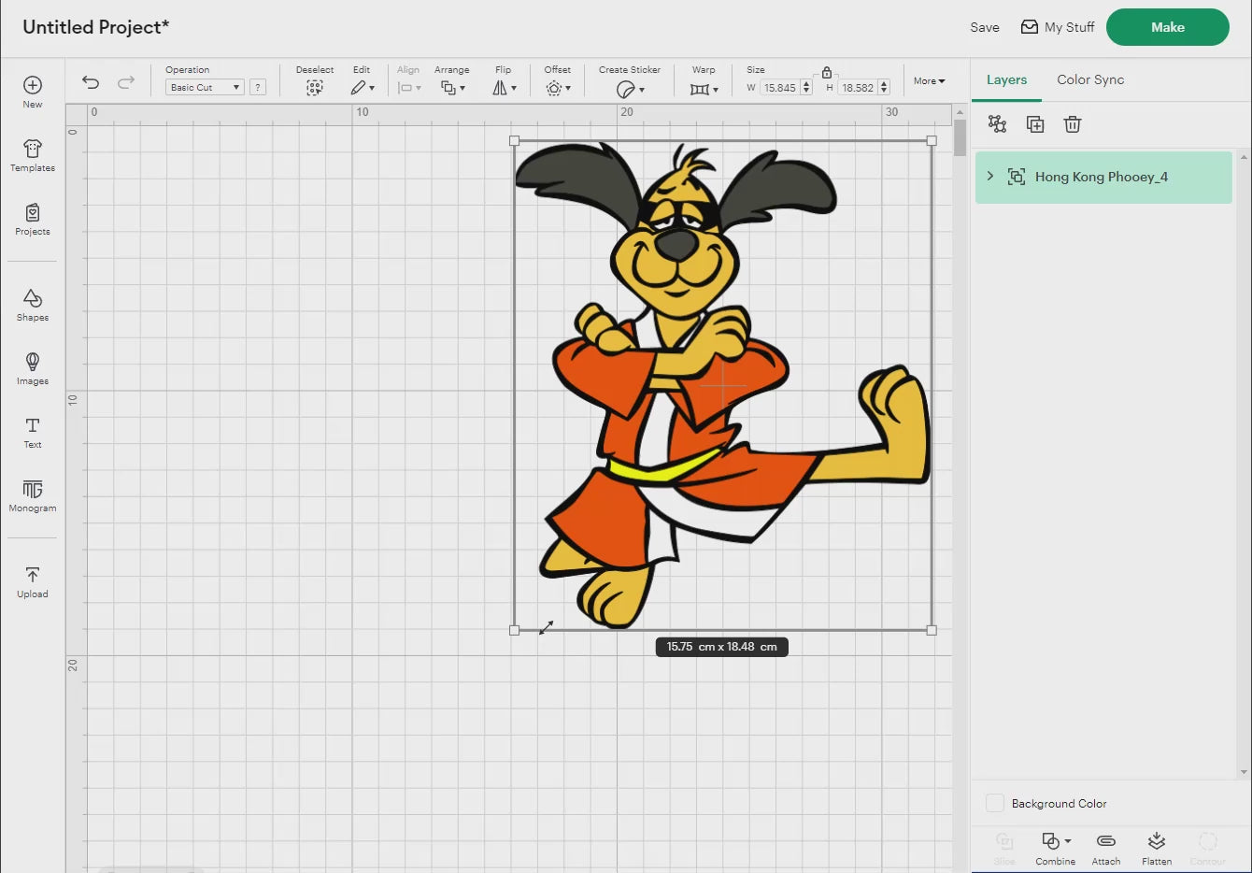Open My Stuff
This screenshot has height=873, width=1252.
point(1058,27)
